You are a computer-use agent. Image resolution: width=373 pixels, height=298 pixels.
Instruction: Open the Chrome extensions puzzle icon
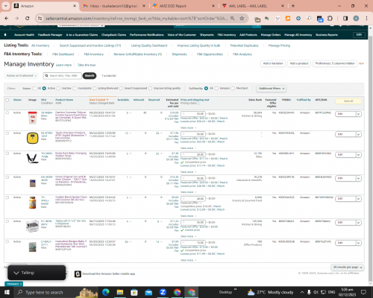tap(330, 19)
